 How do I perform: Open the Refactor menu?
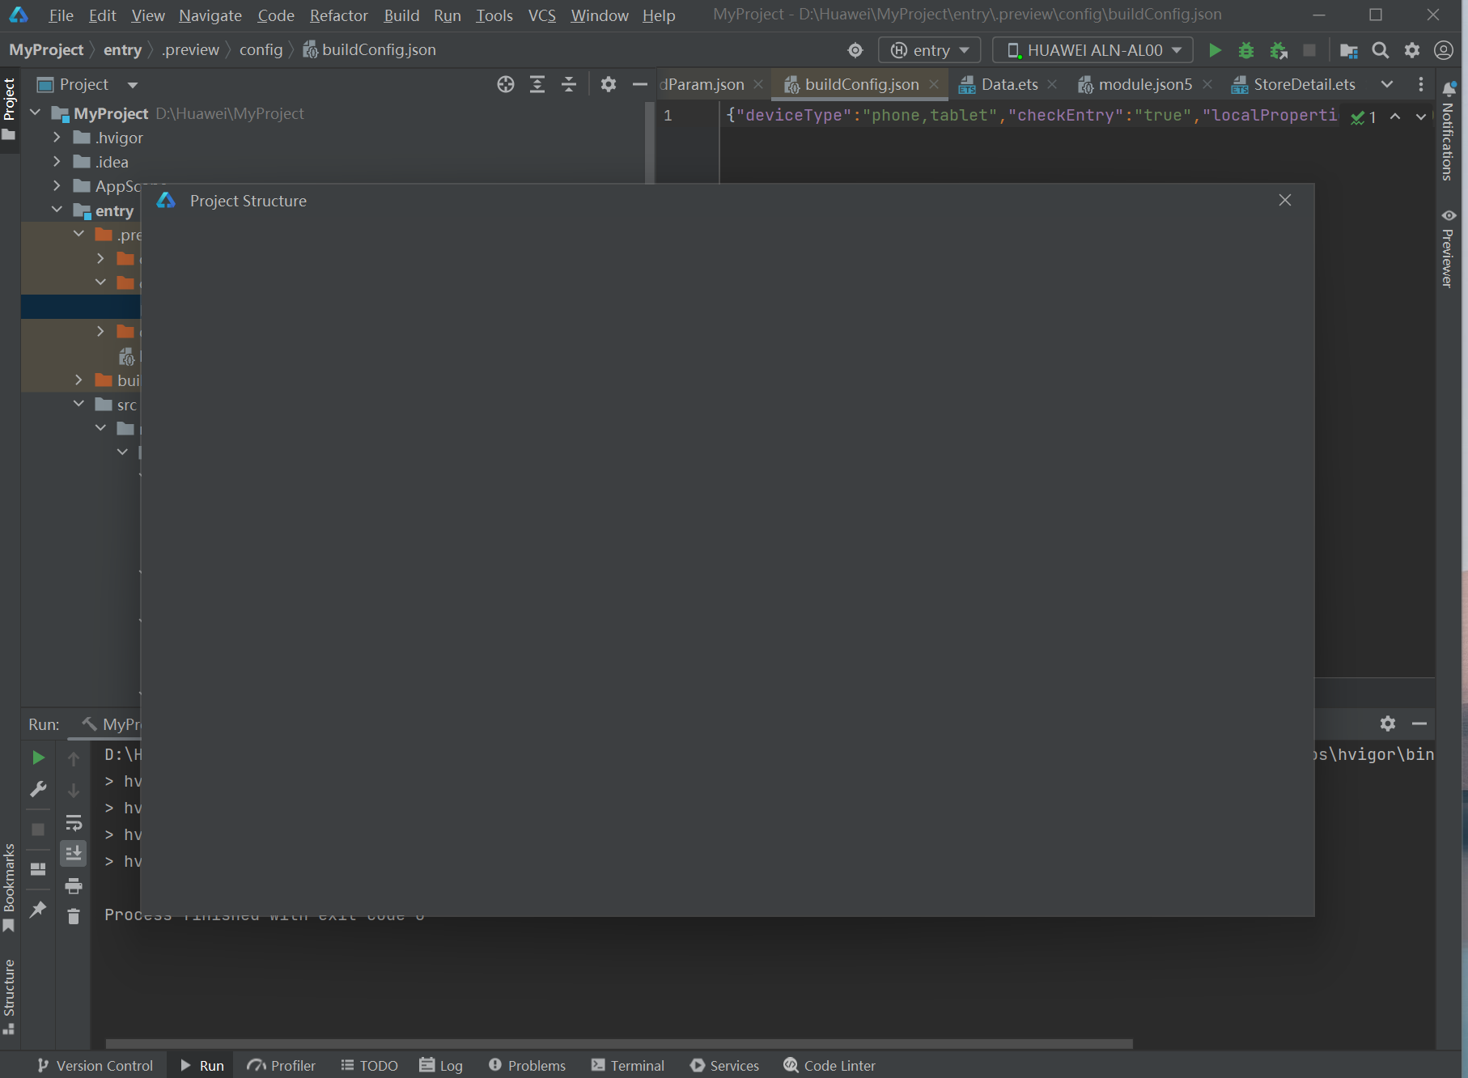(338, 15)
